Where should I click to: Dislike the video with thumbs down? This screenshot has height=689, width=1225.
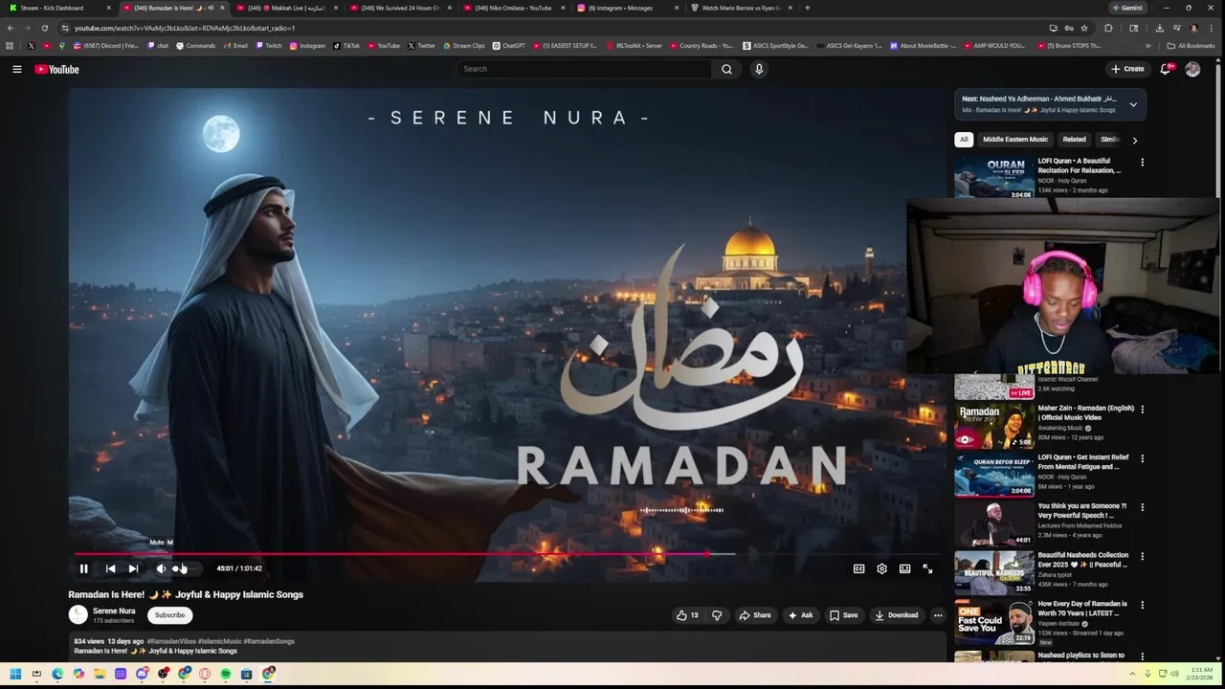click(x=717, y=615)
